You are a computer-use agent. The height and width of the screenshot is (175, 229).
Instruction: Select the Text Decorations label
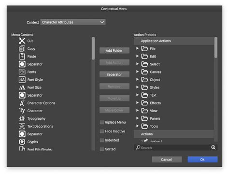tap(40, 126)
